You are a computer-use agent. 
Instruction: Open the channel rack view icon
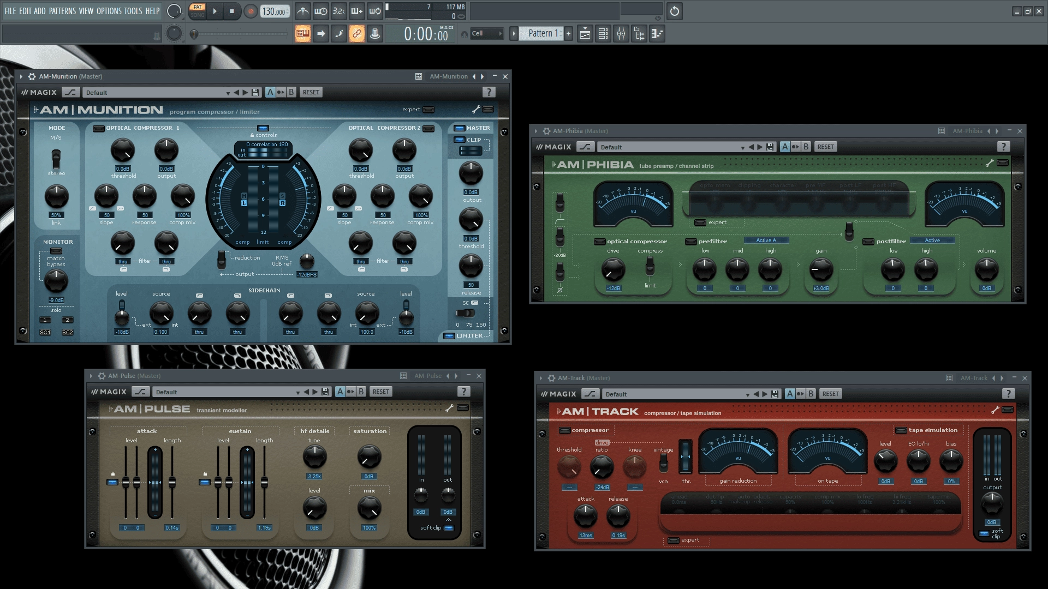point(603,34)
